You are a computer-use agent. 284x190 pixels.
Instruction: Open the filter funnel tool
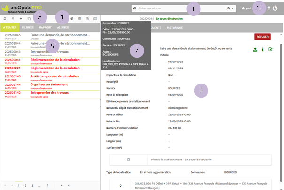[x=13, y=18]
